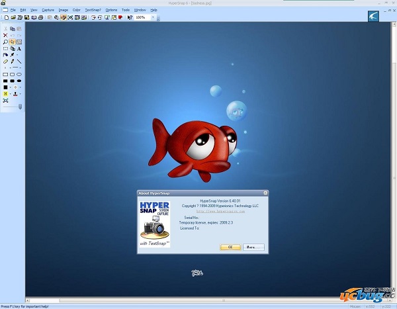This screenshot has height=309, width=397.
Task: Open the Options menu
Action: [111, 10]
